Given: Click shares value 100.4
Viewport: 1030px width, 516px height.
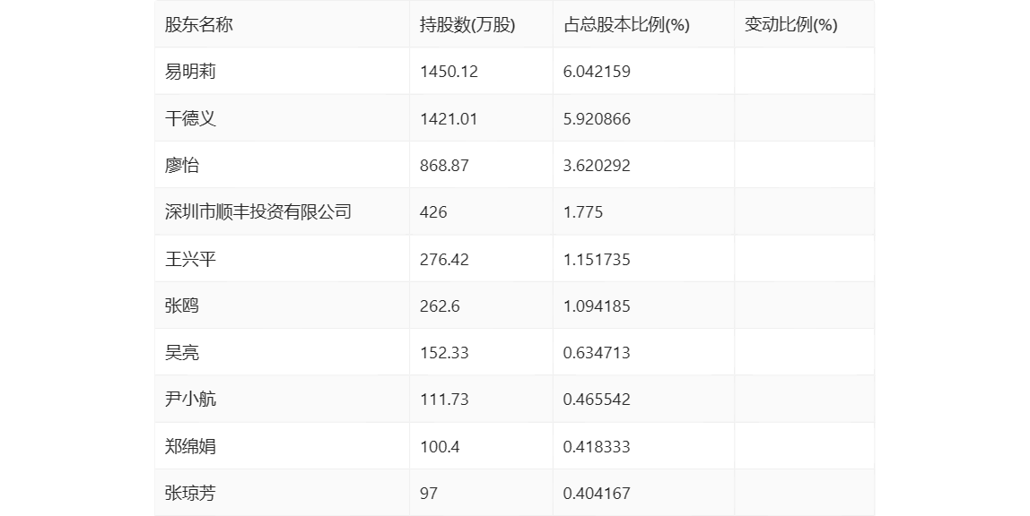Looking at the screenshot, I should (x=441, y=446).
